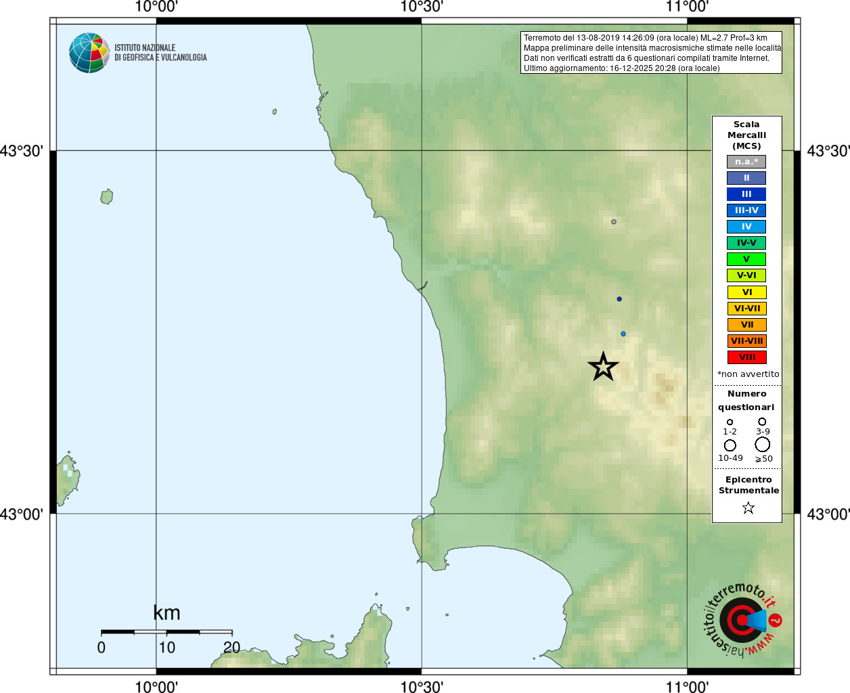This screenshot has width=850, height=693.
Task: Click the 'Epicentro Strumentale' legend heading
Action: 748,485
